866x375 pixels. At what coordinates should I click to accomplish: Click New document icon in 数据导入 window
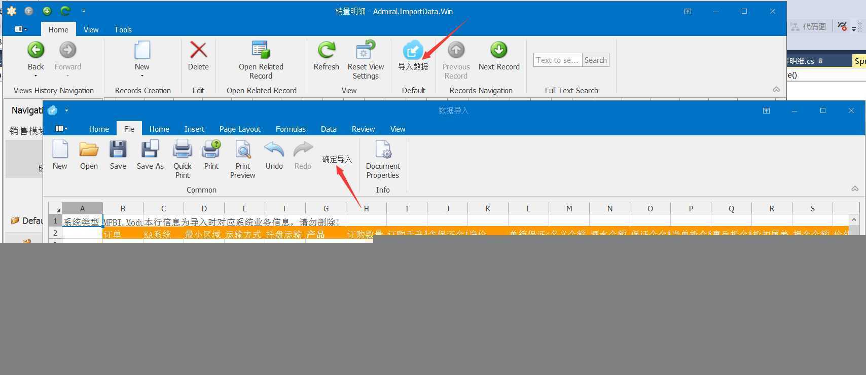pos(60,149)
